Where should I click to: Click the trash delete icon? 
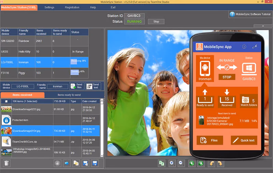[x=6, y=163]
